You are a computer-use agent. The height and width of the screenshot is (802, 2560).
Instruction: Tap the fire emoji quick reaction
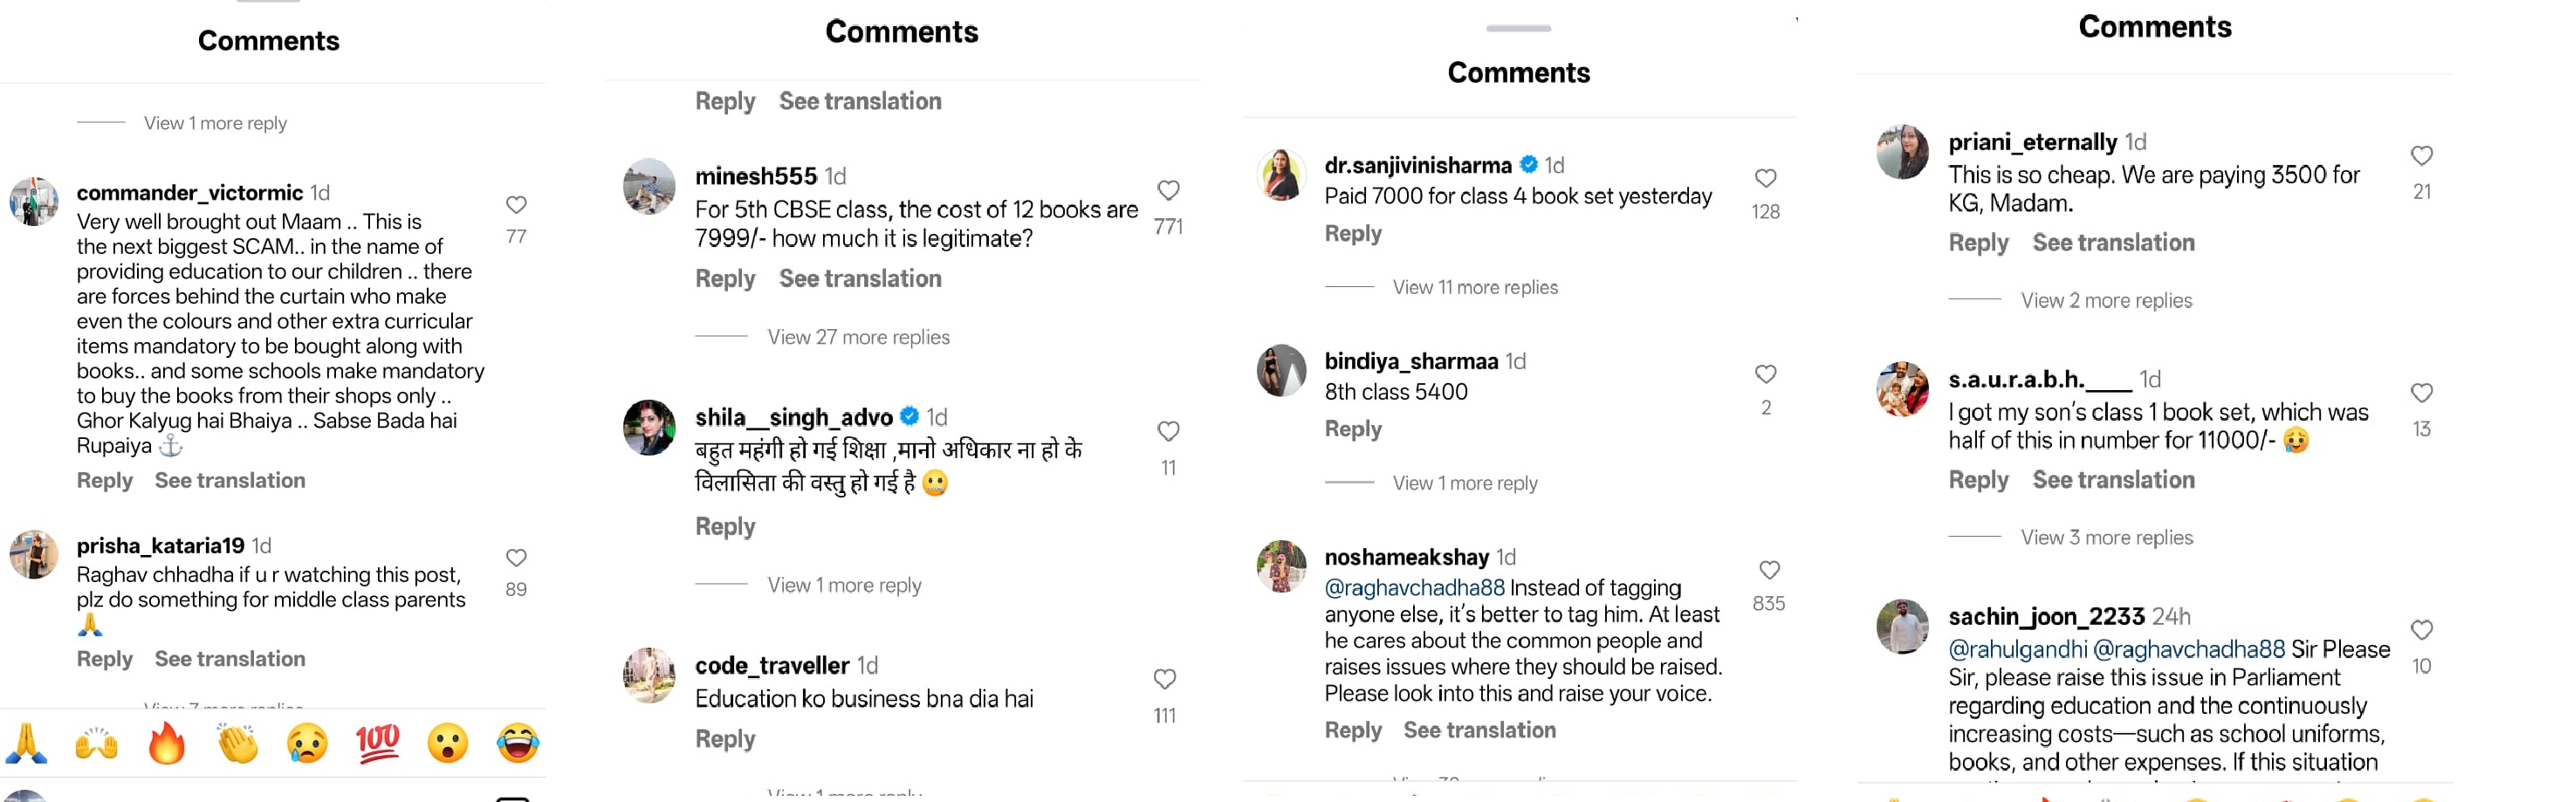tap(167, 743)
